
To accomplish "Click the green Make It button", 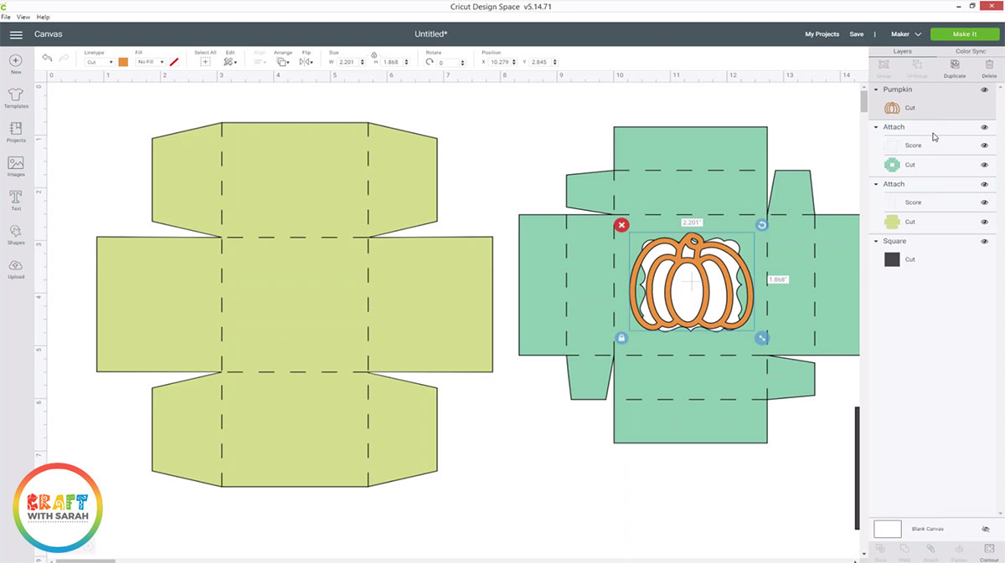I will pyautogui.click(x=964, y=34).
